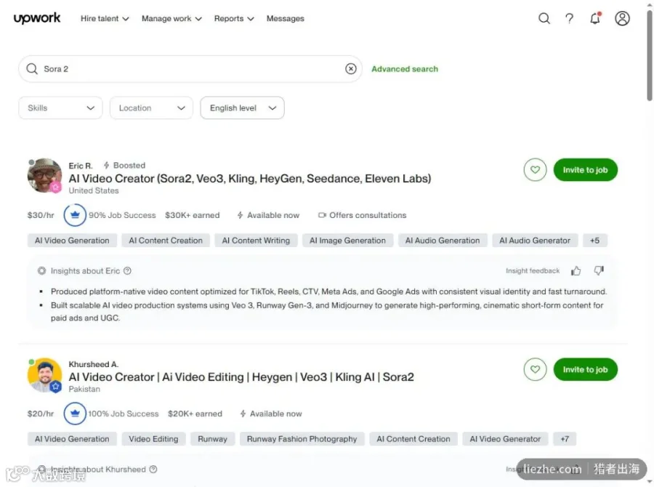Image resolution: width=654 pixels, height=487 pixels.
Task: Click "90% Job Success" text
Action: pos(122,215)
